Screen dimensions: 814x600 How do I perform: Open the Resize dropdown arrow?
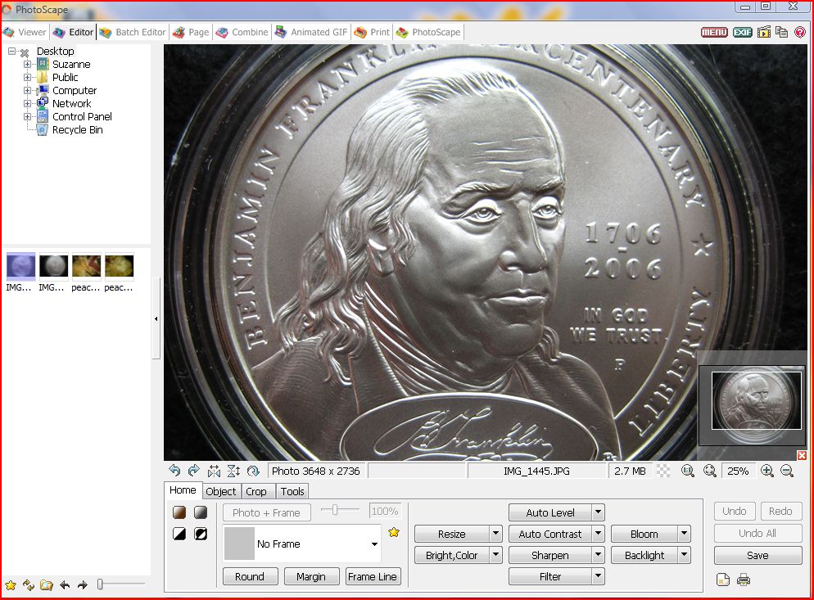(495, 534)
